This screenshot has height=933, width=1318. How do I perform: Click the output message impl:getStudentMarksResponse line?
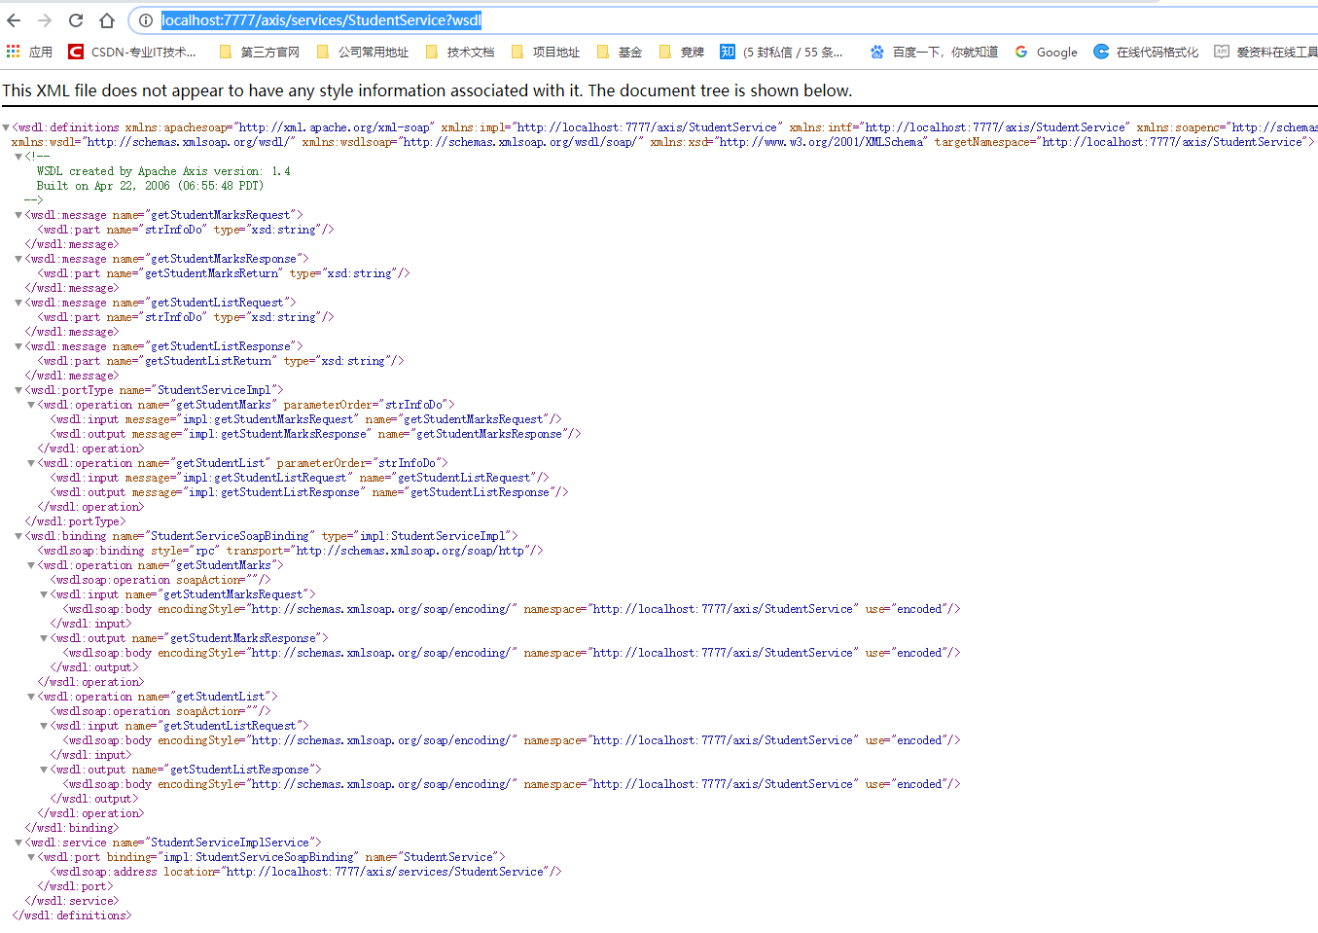tap(315, 434)
